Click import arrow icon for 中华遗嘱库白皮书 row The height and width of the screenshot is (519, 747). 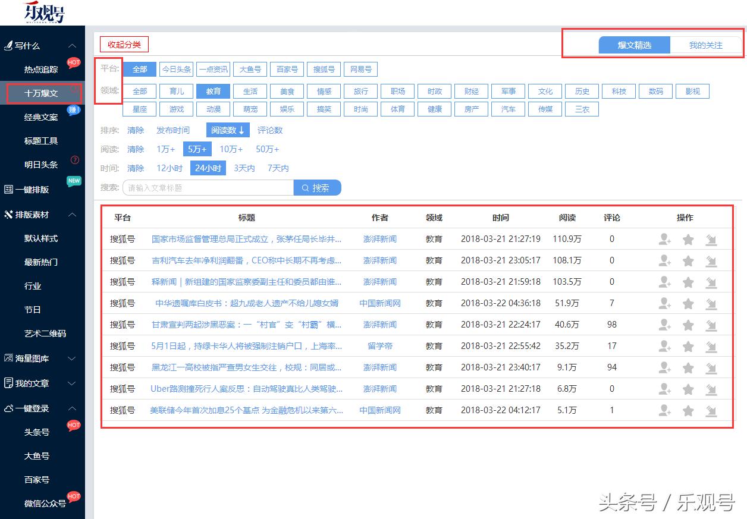(x=711, y=303)
